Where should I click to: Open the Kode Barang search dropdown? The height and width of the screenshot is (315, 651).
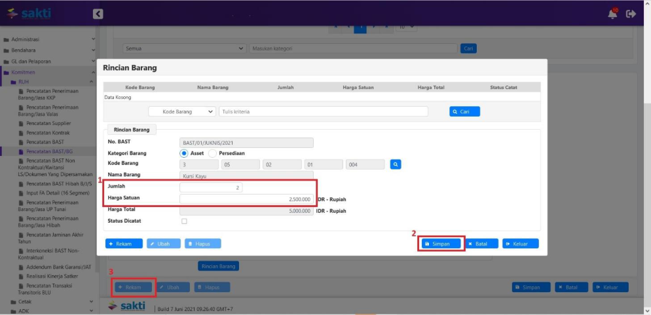click(182, 112)
